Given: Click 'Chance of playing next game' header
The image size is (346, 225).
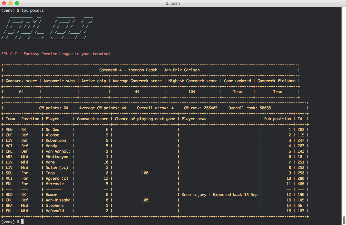Looking at the screenshot, I should pyautogui.click(x=145, y=119).
